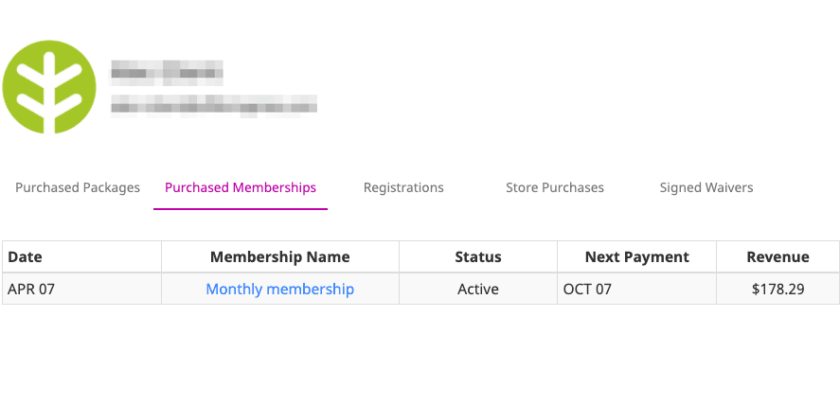Click the $178.29 revenue amount
Image resolution: width=840 pixels, height=405 pixels.
777,289
